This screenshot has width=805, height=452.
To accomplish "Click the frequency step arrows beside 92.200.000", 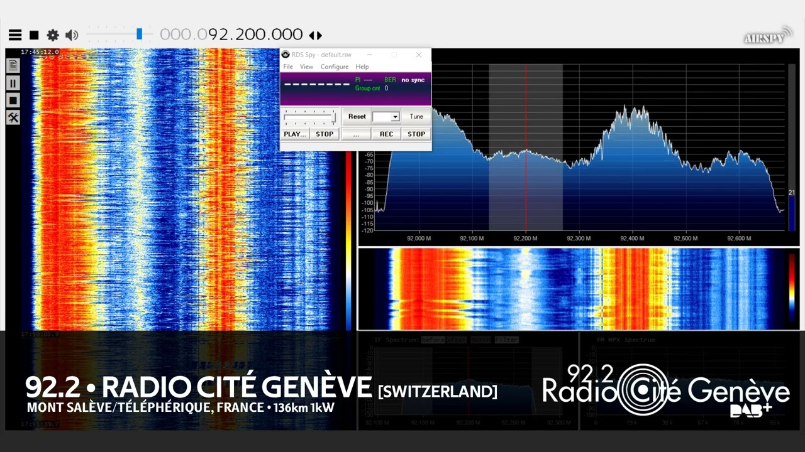I will [x=315, y=36].
